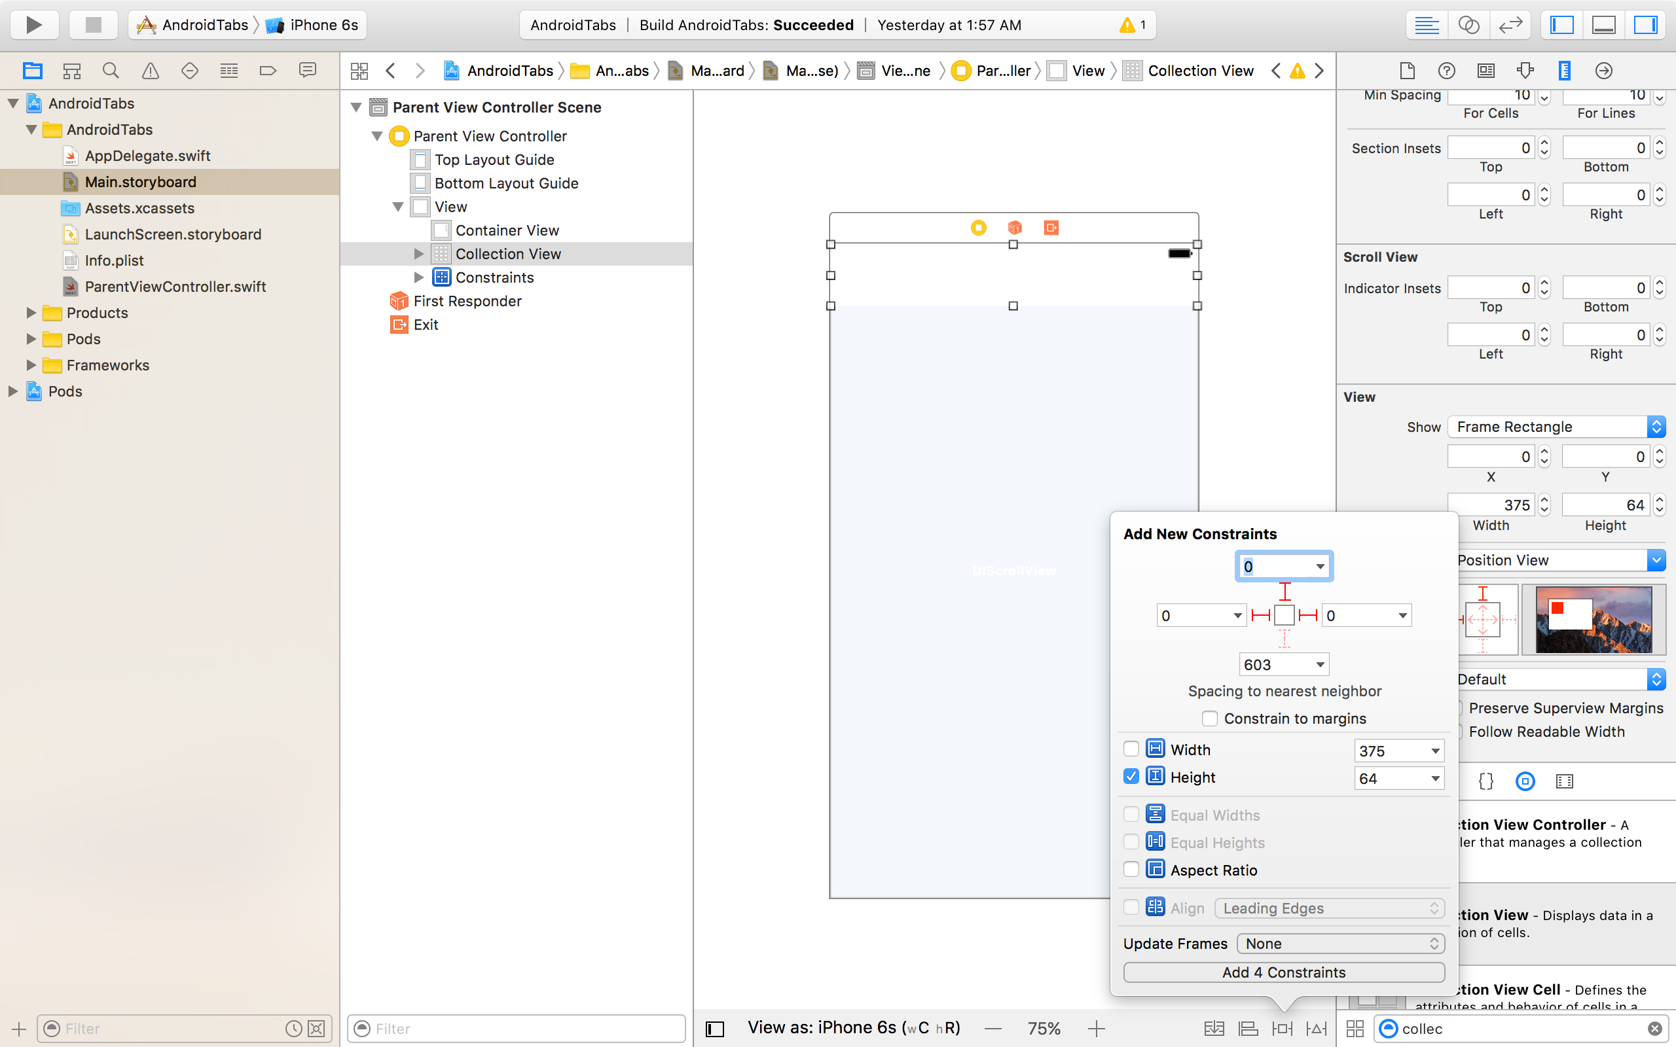Open the Leading Edges alignment dropdown
The image size is (1676, 1047).
tap(1328, 908)
